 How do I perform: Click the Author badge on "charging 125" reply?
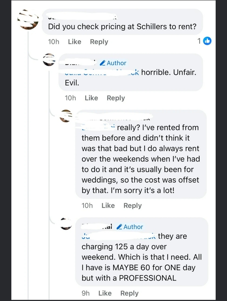click(130, 227)
